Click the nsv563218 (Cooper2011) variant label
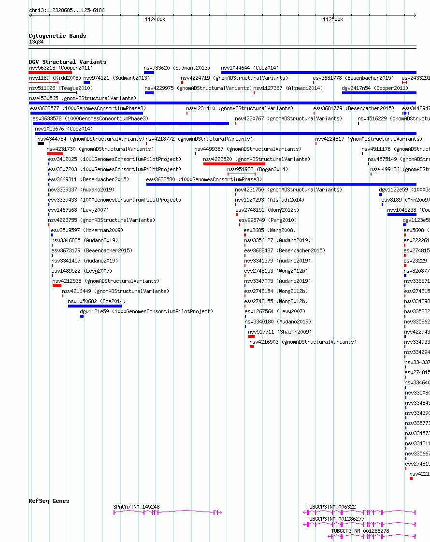Viewport: 430px width, 542px height. (61, 68)
